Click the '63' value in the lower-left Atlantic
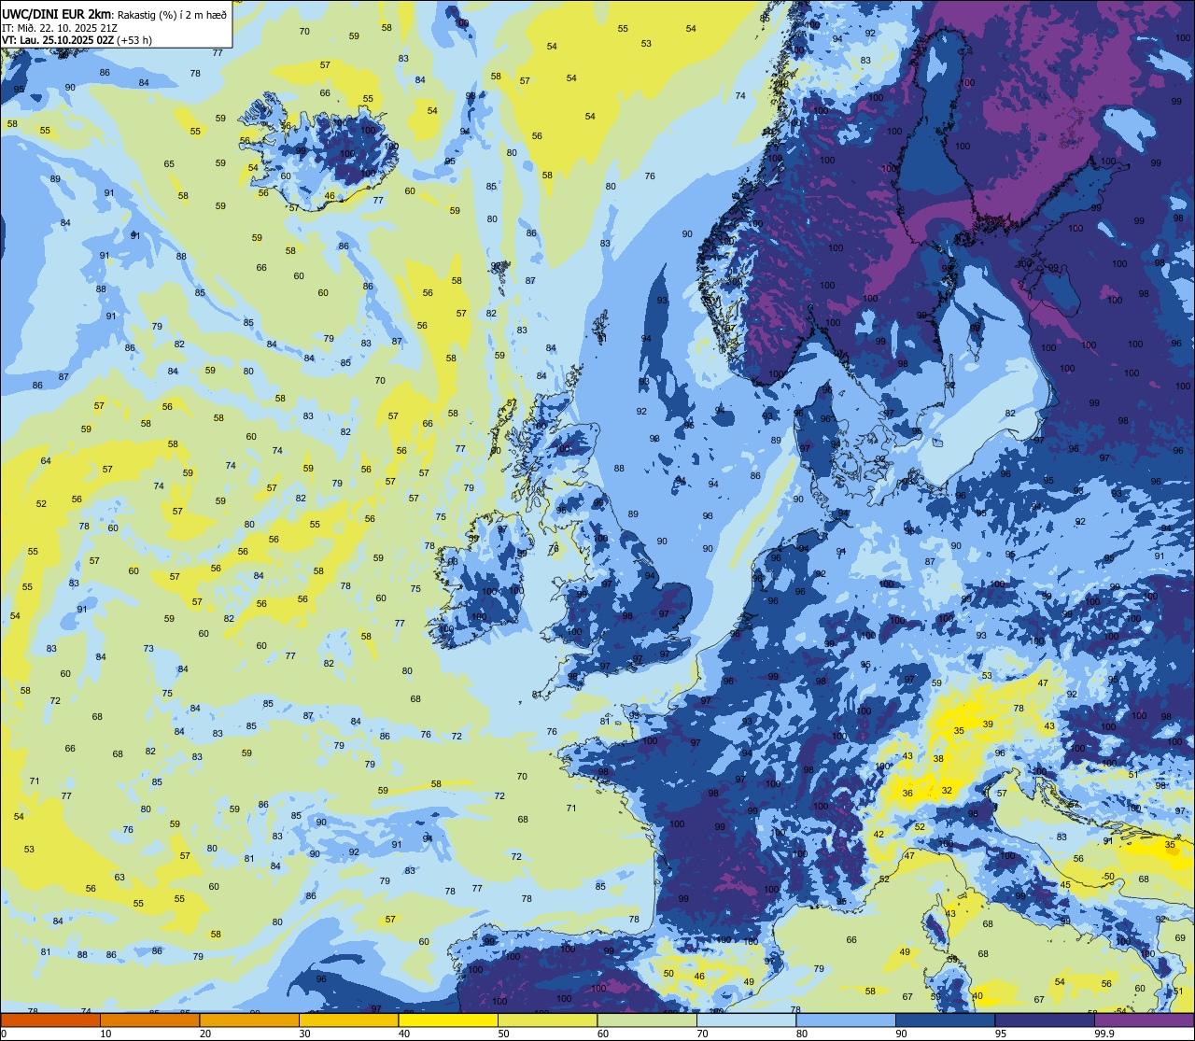Image resolution: width=1195 pixels, height=1041 pixels. [119, 877]
